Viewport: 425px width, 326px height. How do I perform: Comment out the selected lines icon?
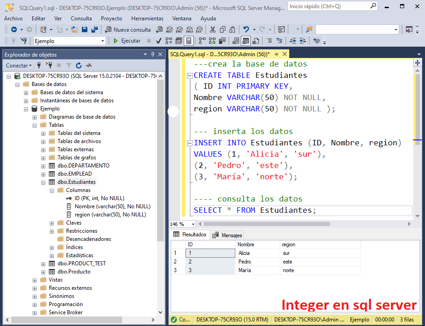coord(269,41)
